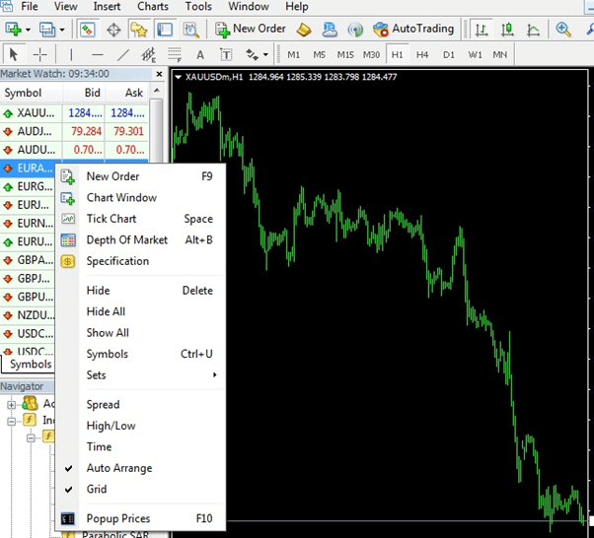The width and height of the screenshot is (594, 538).
Task: Select the GBPU... symbol row
Action: [x=28, y=297]
